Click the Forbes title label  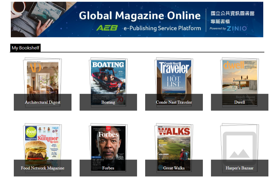click(108, 168)
